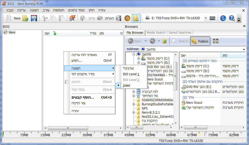This screenshot has width=249, height=145.
Task: Switch to the Media Search tab
Action: 156,33
